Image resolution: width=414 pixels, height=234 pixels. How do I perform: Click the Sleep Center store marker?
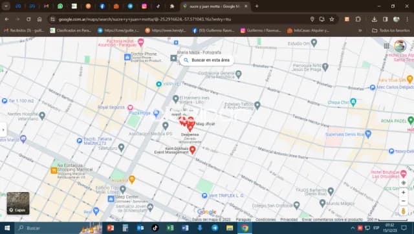coord(111,199)
